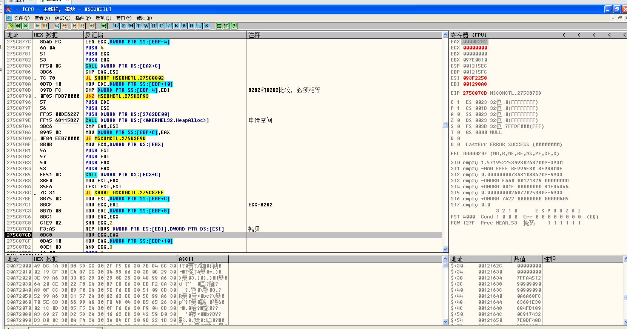Click the Restart program rewind icon
The width and height of the screenshot is (627, 329).
coord(18,26)
